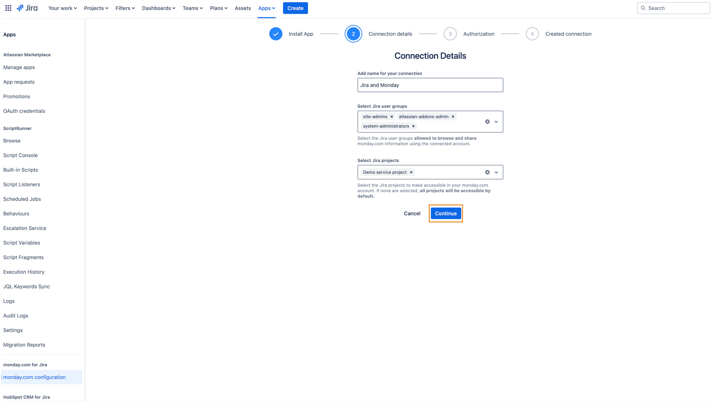Open JQL Keywords Sync
Viewport: 715px width, 403px height.
point(27,286)
